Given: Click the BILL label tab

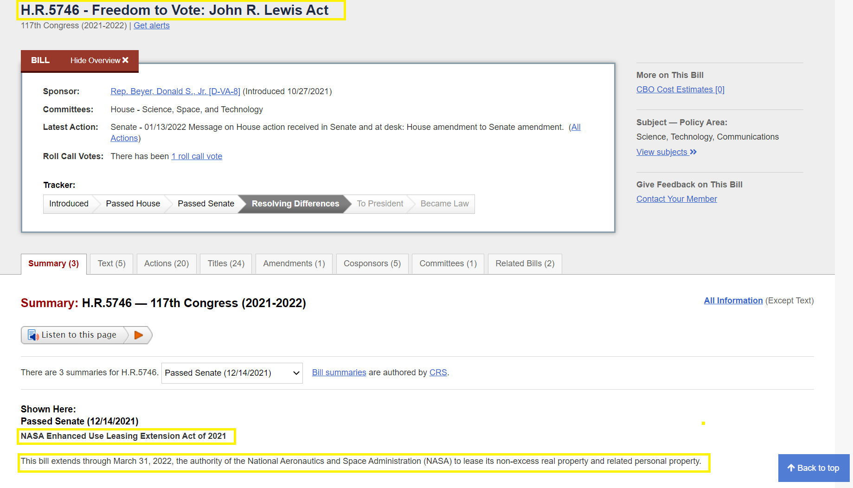Looking at the screenshot, I should (x=40, y=60).
